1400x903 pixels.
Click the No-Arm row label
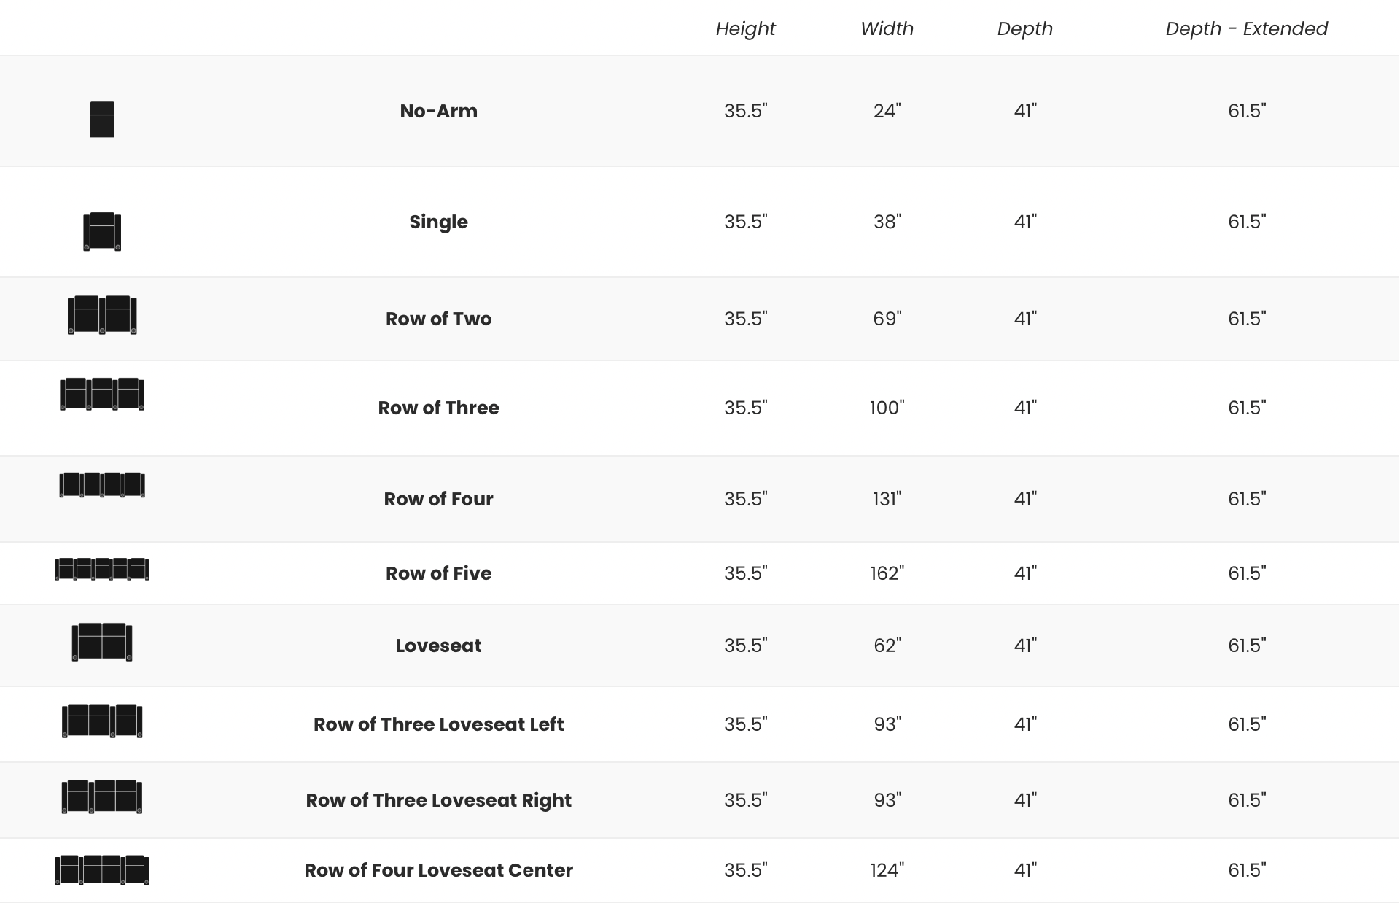(x=438, y=111)
